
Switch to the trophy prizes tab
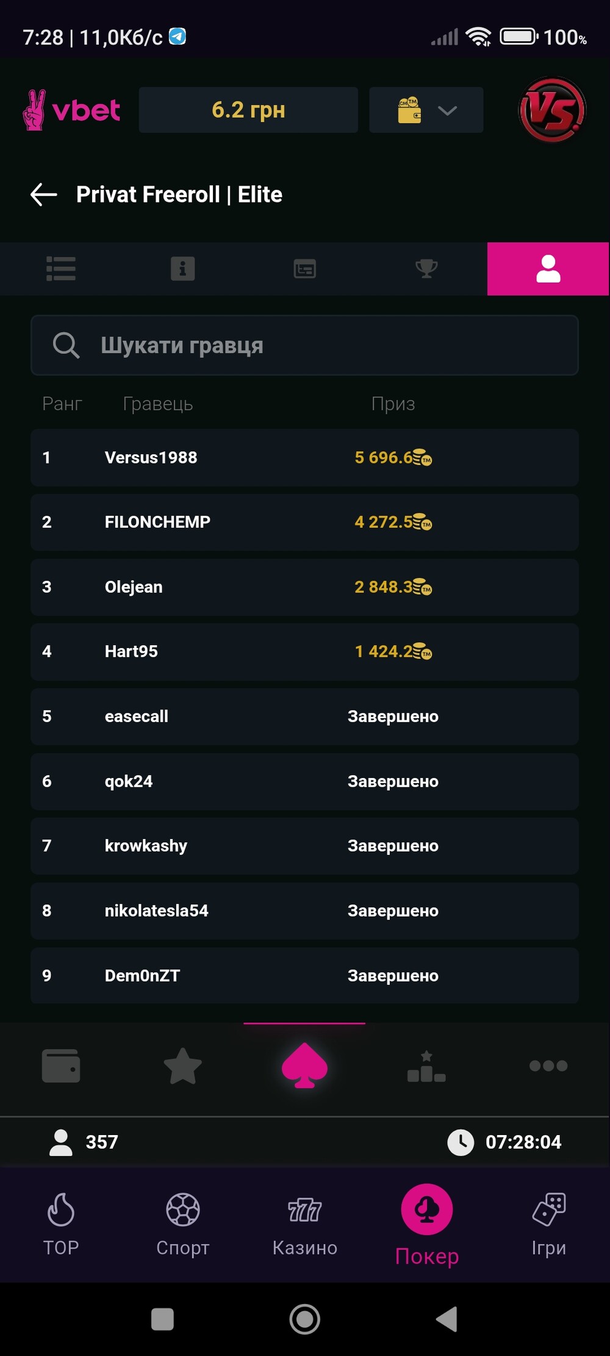(426, 269)
